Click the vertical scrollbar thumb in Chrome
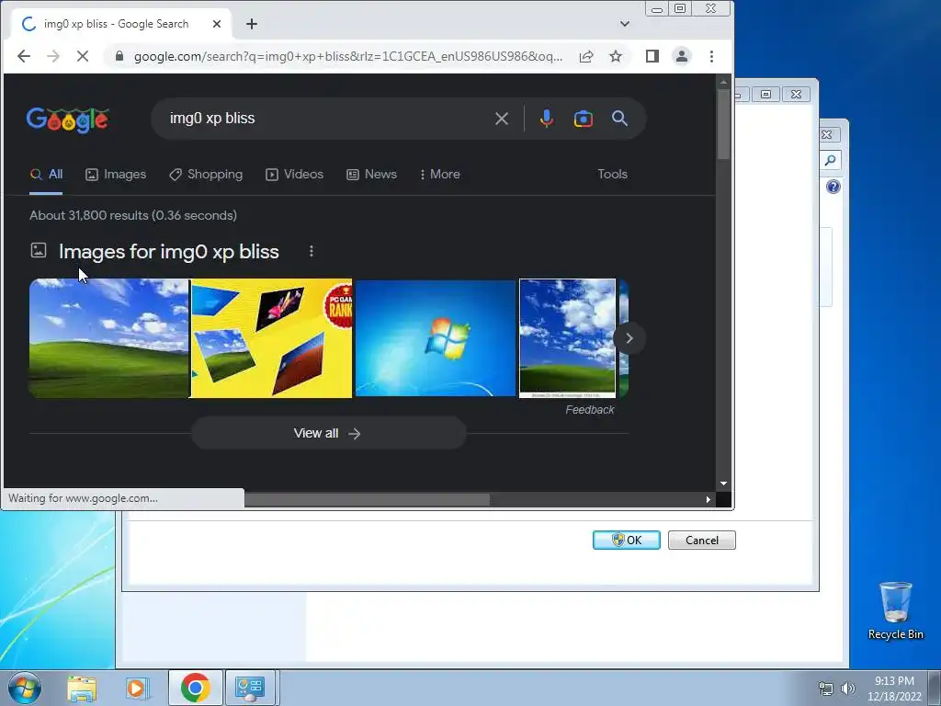This screenshot has height=706, width=941. (x=723, y=124)
